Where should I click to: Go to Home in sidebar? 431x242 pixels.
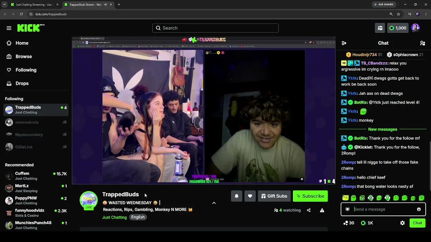22,43
